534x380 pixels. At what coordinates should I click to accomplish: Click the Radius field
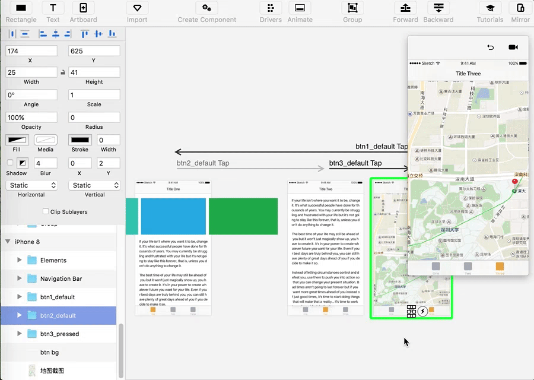94,117
